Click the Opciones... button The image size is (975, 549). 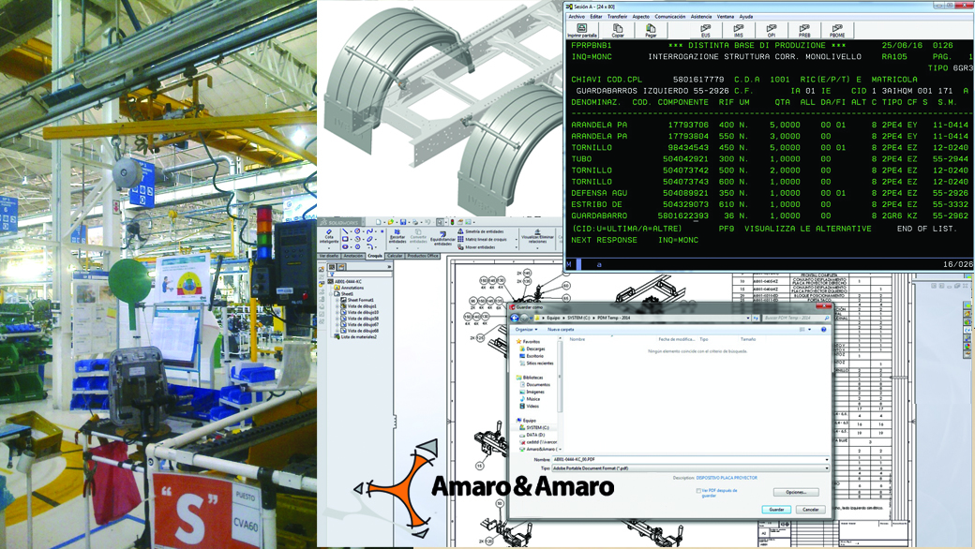click(796, 492)
